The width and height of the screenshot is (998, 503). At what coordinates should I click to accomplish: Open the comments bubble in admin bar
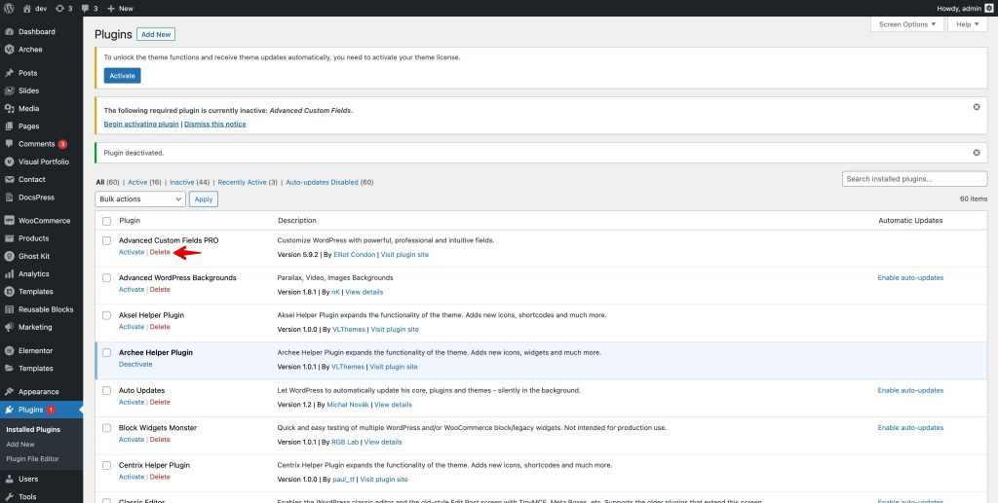coord(89,8)
